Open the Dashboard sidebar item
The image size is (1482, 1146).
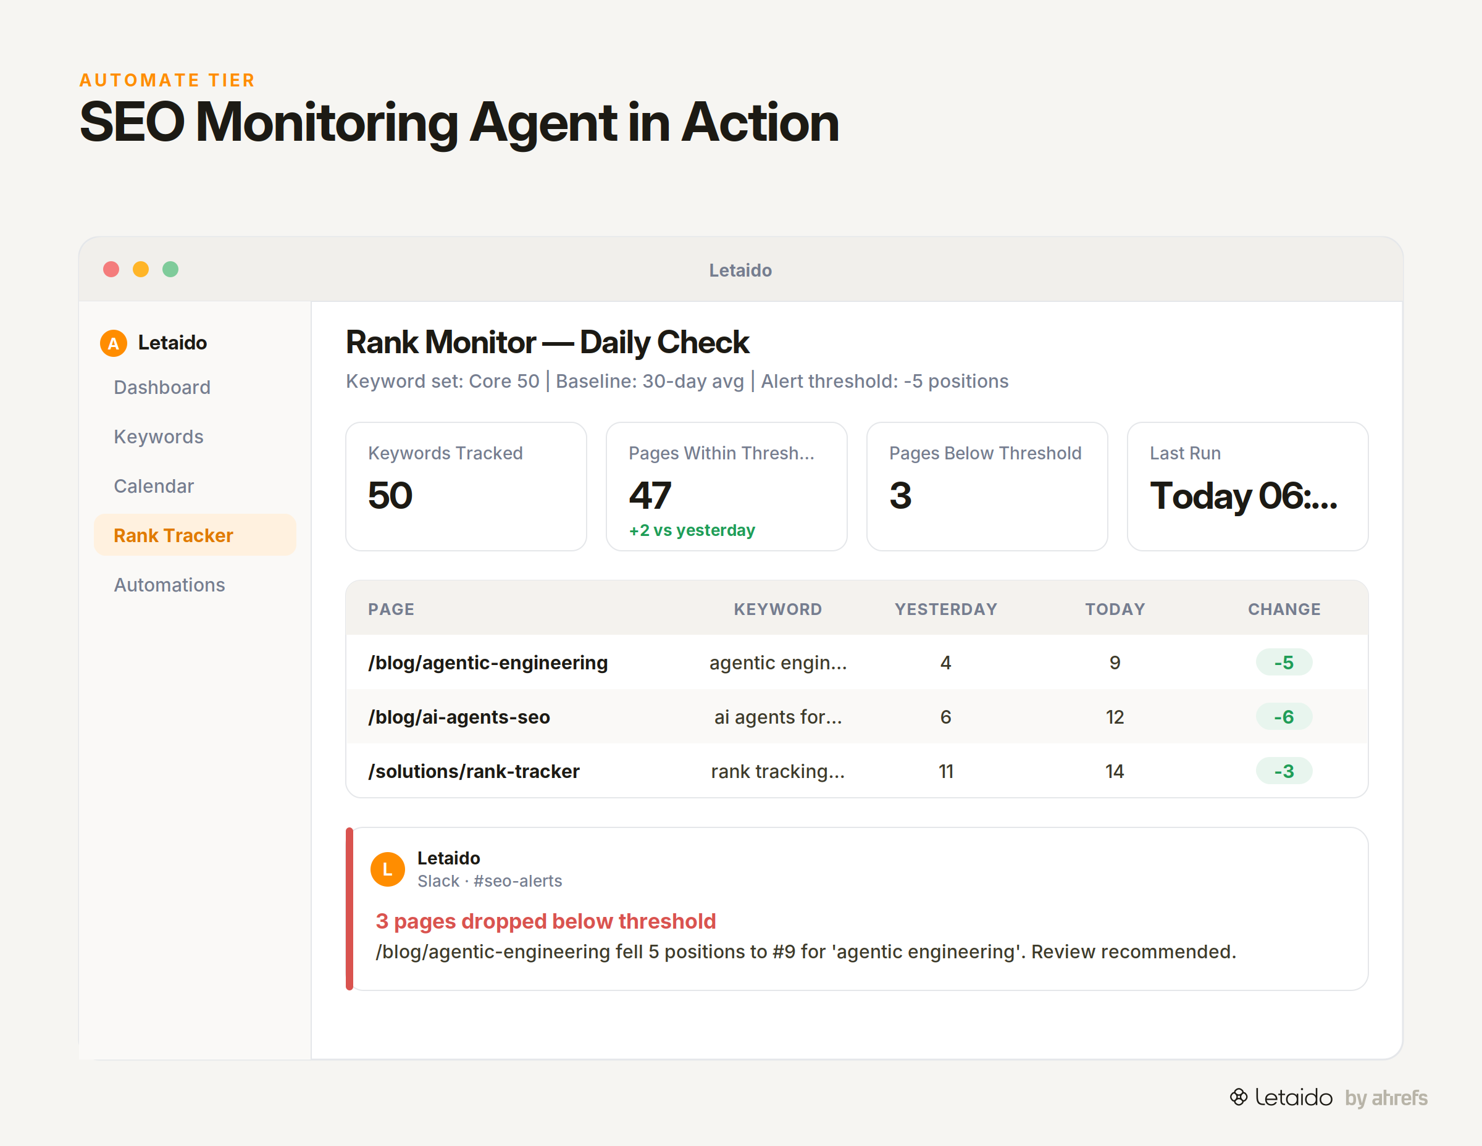tap(195, 387)
